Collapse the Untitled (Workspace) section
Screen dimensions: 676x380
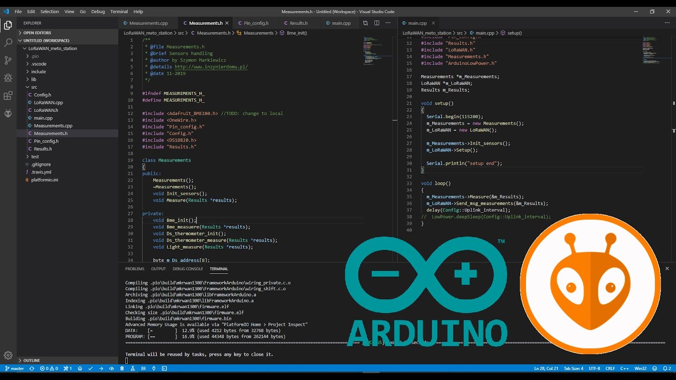68,40
